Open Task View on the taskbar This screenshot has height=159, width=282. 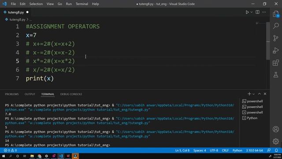(25, 156)
